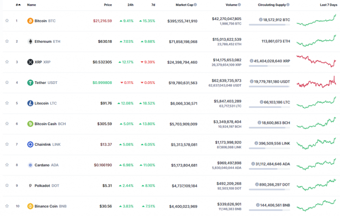Click info icon beside 66,103,186 LTC
Image resolution: width=340 pixels, height=216 pixels.
click(262, 102)
